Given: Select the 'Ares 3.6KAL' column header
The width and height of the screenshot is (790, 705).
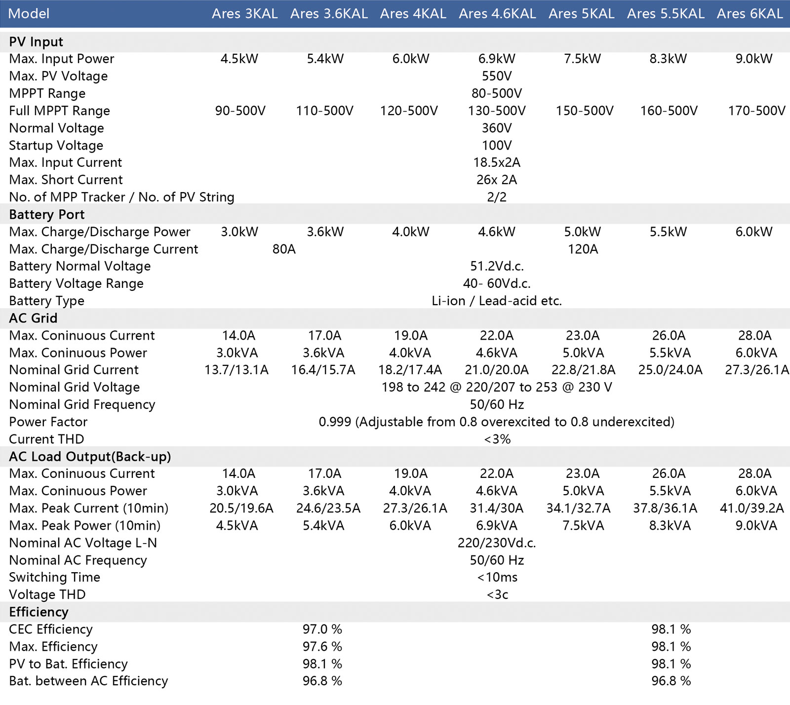Looking at the screenshot, I should click(329, 13).
